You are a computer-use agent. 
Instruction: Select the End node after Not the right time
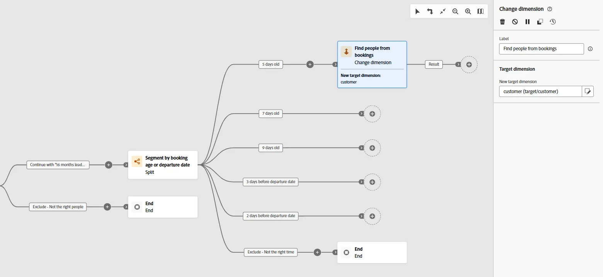[x=372, y=252]
